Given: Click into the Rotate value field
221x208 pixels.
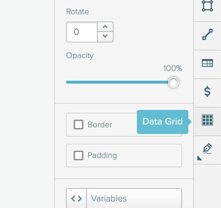Looking at the screenshot, I should pos(82,32).
